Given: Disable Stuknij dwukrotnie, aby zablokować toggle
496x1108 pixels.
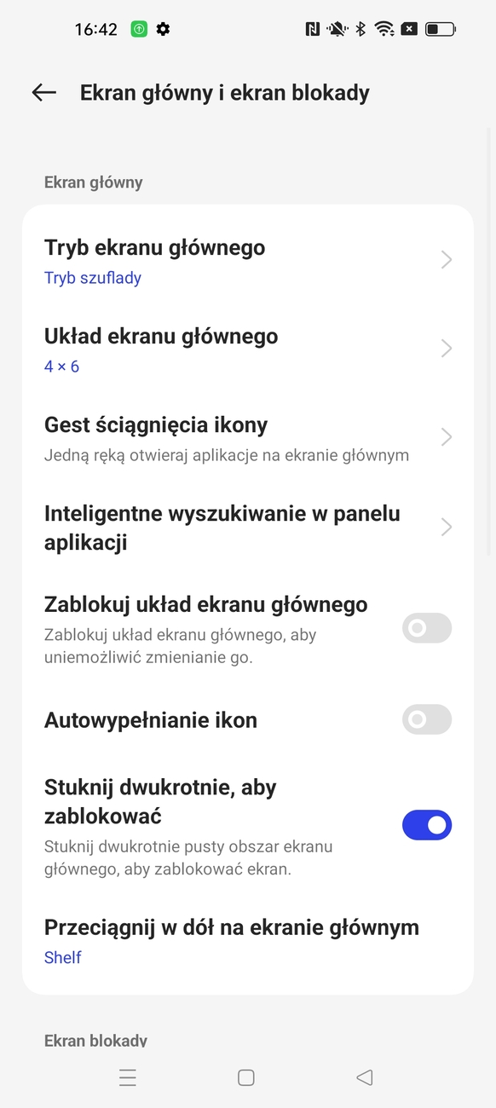Looking at the screenshot, I should coord(427,825).
